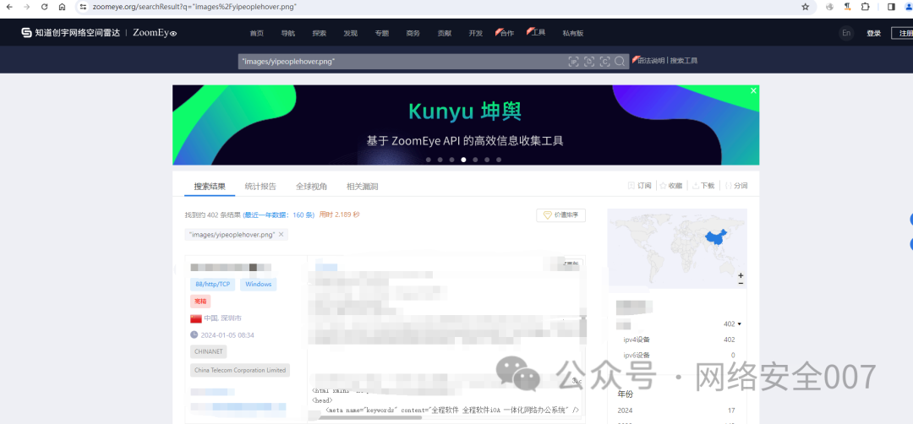
Task: Click the 最近一年数据: 160 条 link
Action: pyautogui.click(x=279, y=215)
